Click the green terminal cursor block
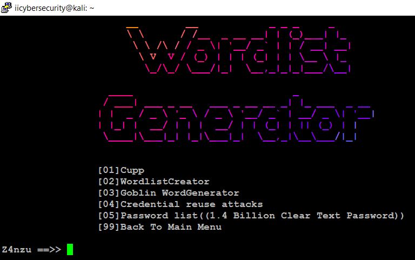The image size is (415, 260). coord(70,249)
